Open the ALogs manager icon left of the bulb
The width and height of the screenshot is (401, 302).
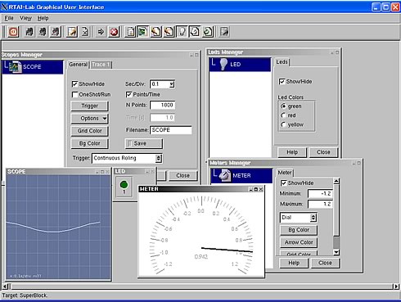[x=169, y=32]
